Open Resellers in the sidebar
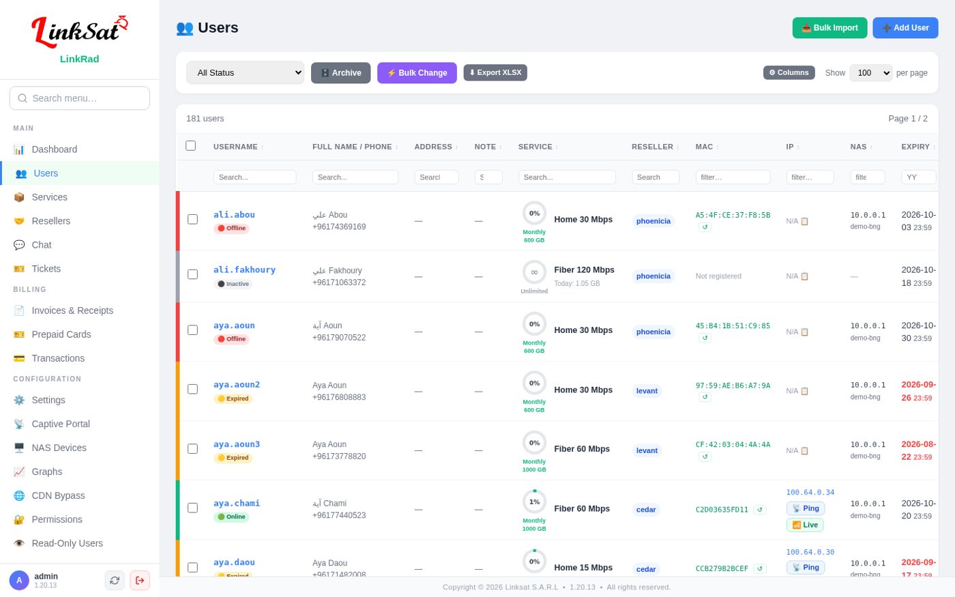This screenshot has width=955, height=597. click(80, 221)
